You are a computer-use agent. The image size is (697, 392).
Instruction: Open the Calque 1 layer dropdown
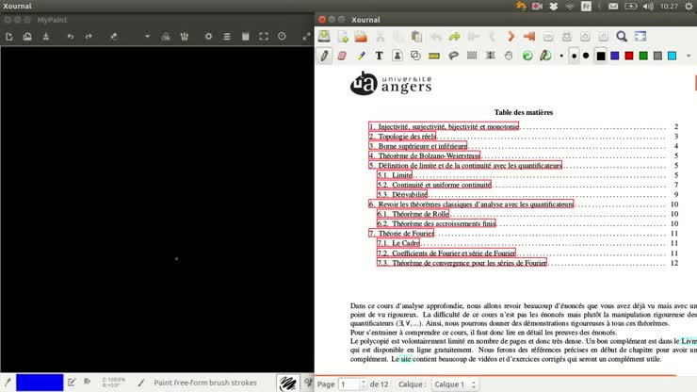455,384
